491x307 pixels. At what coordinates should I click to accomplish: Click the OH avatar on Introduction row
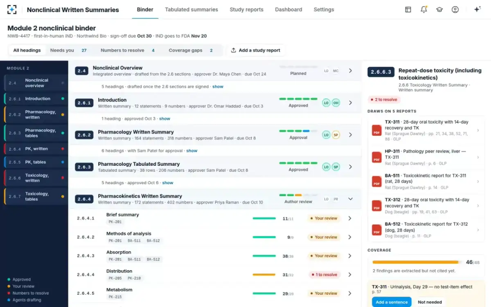point(336,103)
